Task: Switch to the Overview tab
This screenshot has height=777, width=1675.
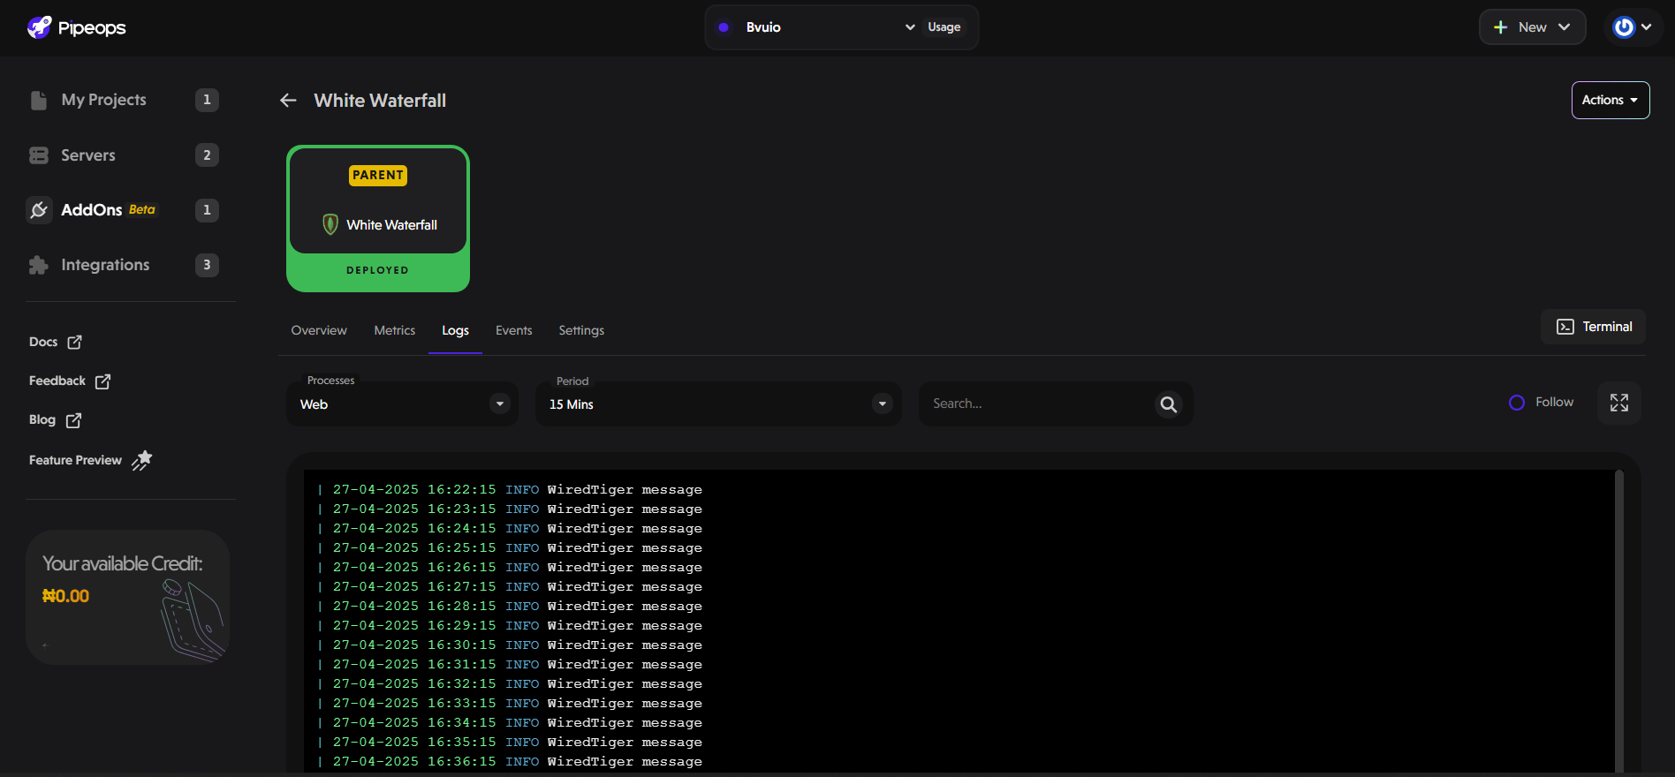Action: click(319, 330)
